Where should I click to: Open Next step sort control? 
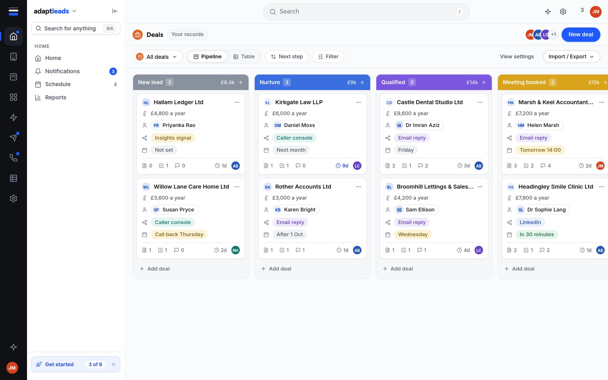coord(287,57)
